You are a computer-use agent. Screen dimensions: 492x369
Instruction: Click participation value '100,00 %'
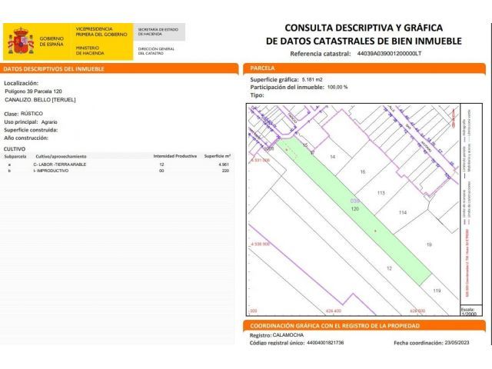point(337,87)
